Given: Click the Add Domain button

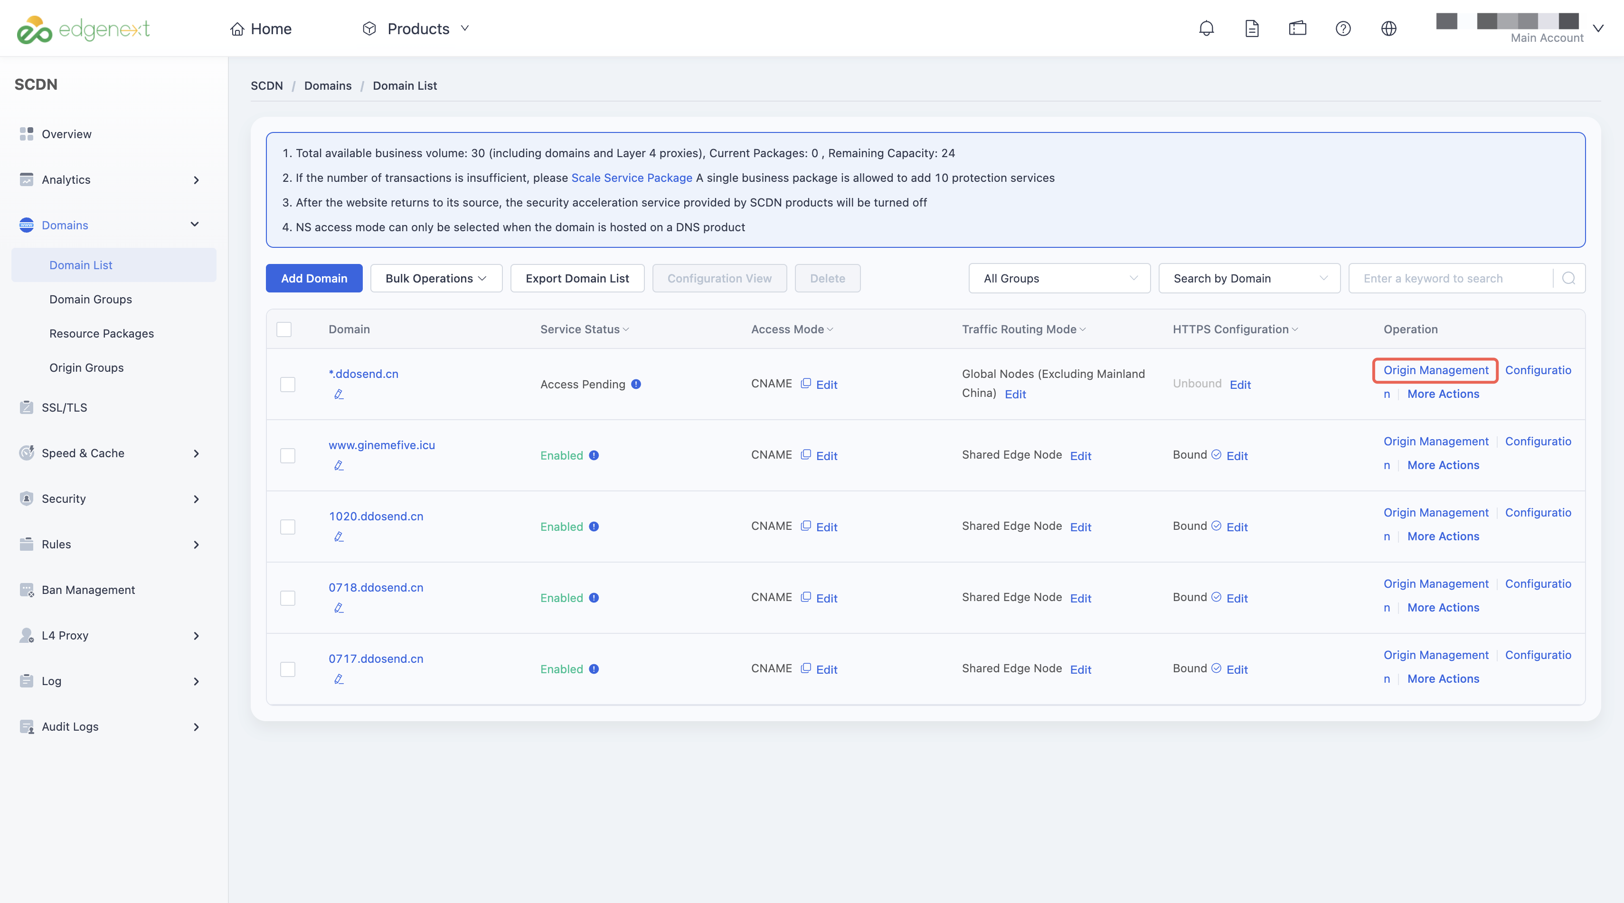Looking at the screenshot, I should (314, 279).
